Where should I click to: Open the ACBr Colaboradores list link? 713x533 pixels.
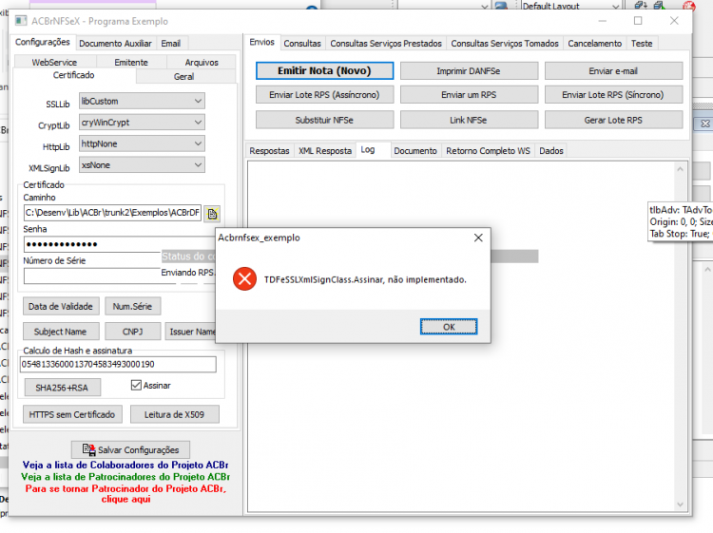[x=125, y=465]
